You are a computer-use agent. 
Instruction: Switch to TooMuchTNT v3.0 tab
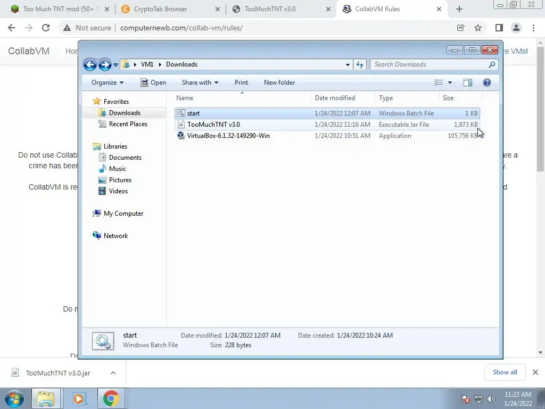point(270,9)
